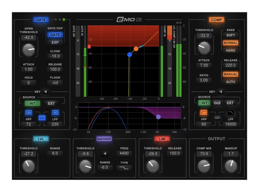Toggle the Comp key HPF filter icon
Image resolution: width=259 pixels, height=192 pixels.
point(204,113)
